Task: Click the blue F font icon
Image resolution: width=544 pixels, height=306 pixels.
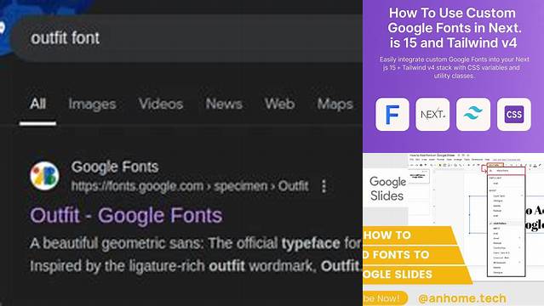Action: coord(392,115)
